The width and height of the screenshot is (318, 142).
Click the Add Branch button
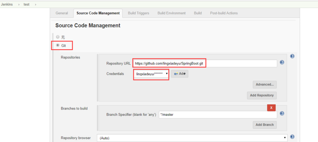(265, 125)
